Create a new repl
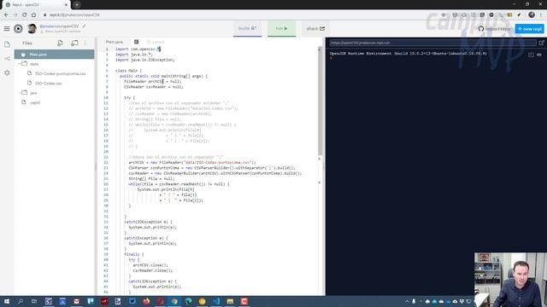This screenshot has width=547, height=307. (x=530, y=28)
